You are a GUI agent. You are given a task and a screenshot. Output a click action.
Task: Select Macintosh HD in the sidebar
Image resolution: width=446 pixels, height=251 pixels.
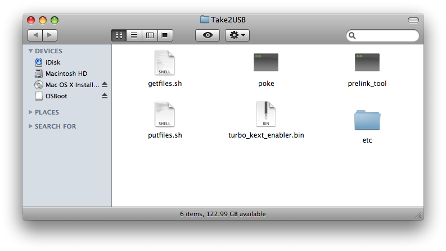67,74
